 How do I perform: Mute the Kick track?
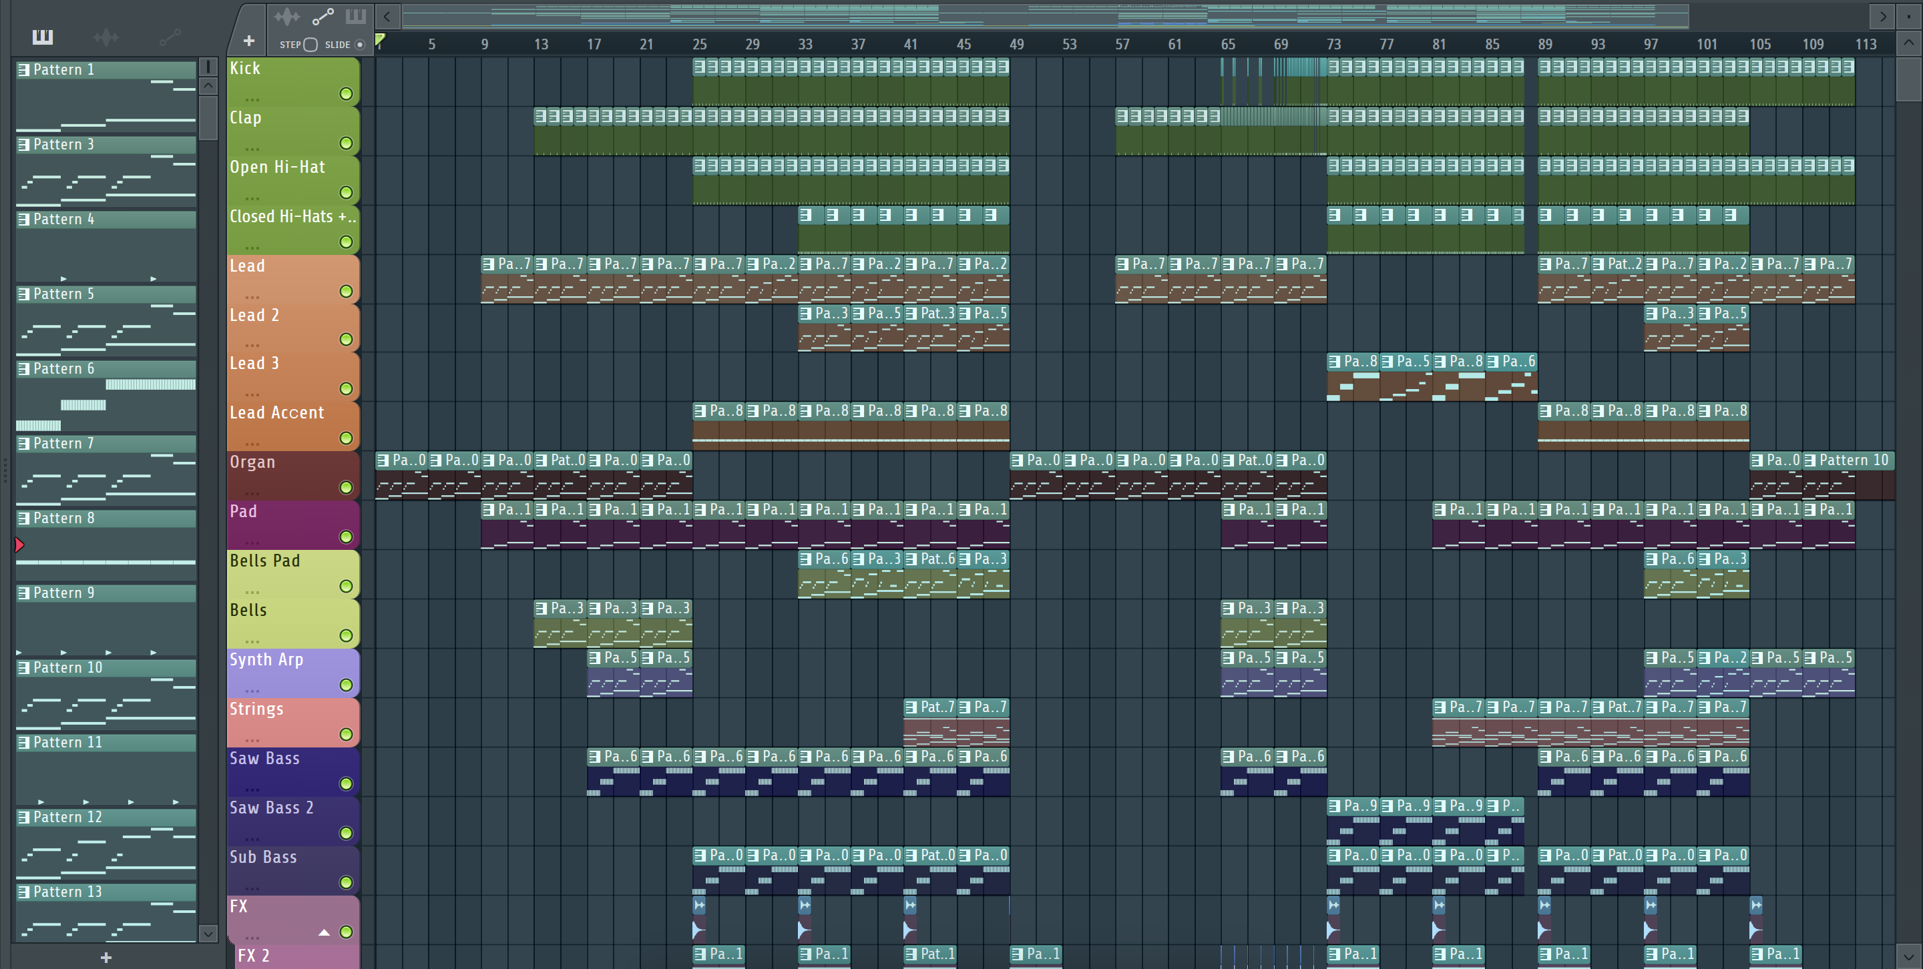pos(346,94)
